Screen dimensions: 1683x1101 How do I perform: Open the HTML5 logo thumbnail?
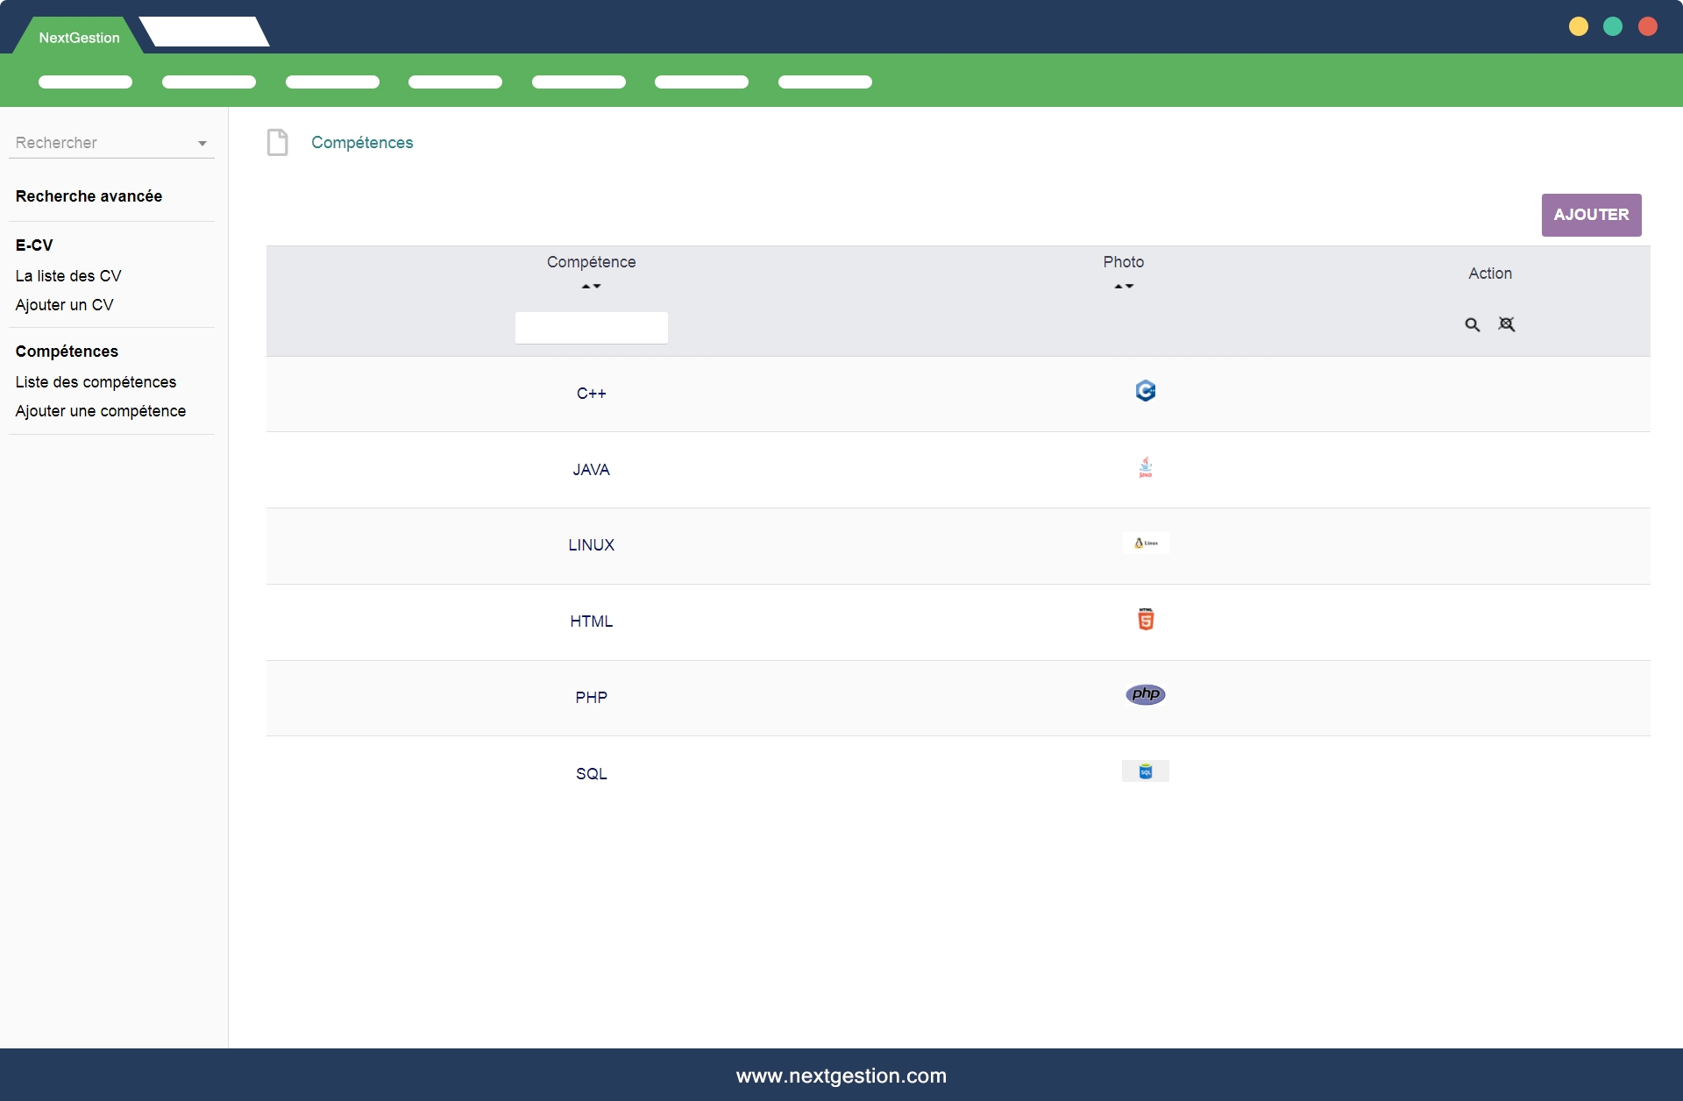(1145, 619)
